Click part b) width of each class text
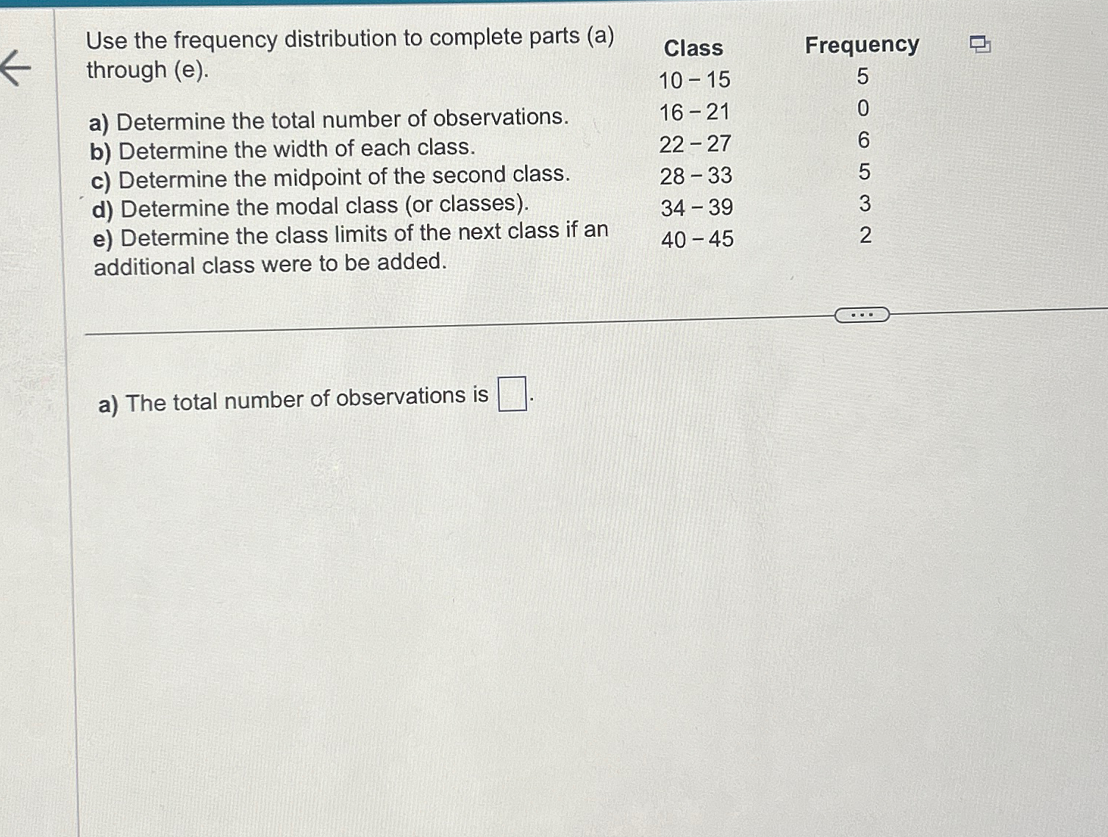1108x837 pixels. coord(282,149)
